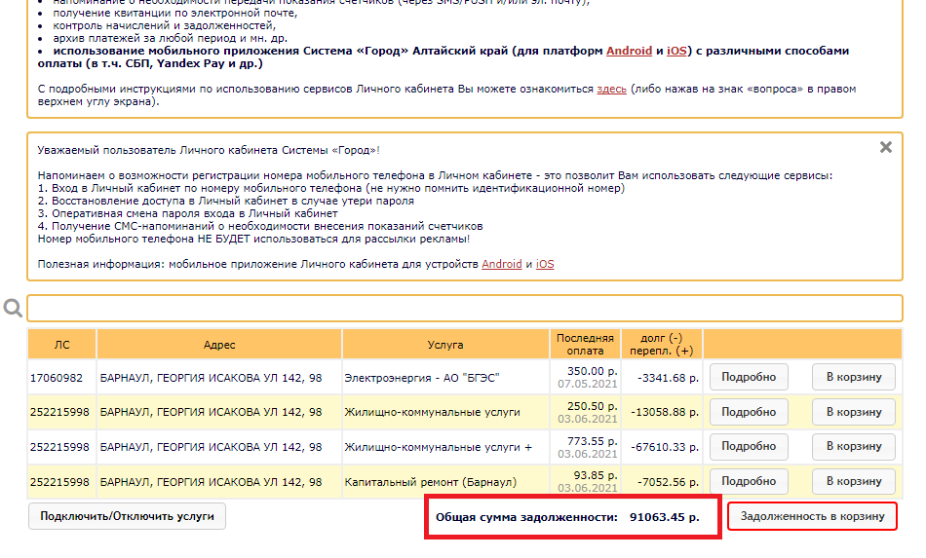Click service 'Жилищно-коммунальные услуги +'
Viewport: 926px width, 558px height.
click(439, 447)
